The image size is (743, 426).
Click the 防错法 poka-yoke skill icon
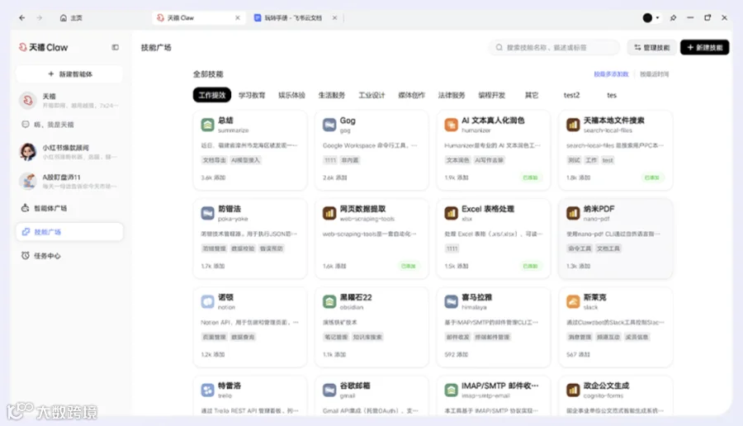pyautogui.click(x=207, y=213)
